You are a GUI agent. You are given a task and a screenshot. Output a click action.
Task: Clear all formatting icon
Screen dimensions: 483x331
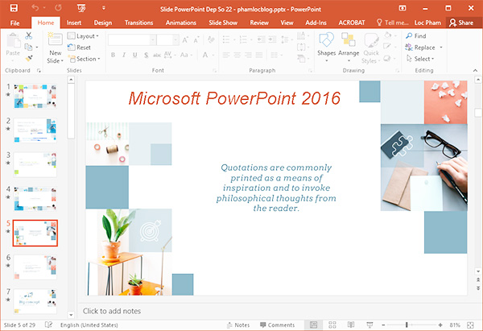click(x=211, y=39)
